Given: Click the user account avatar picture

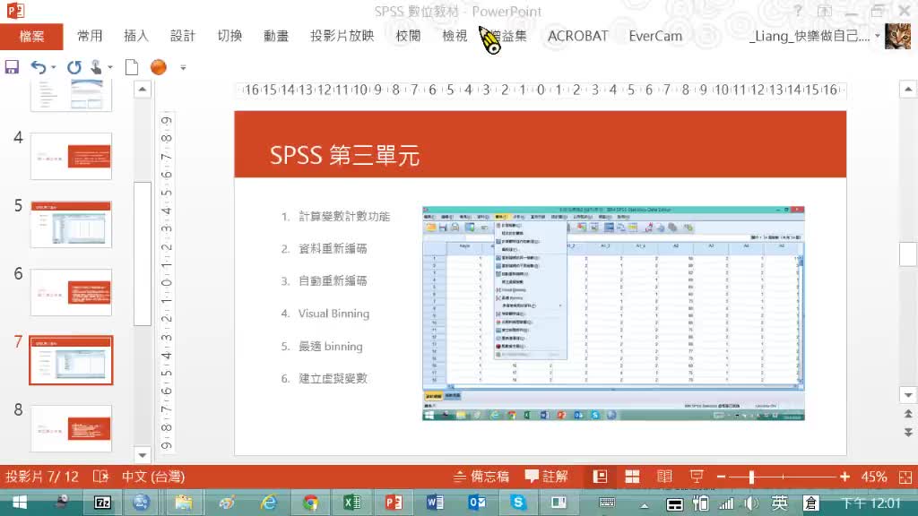Looking at the screenshot, I should tap(897, 36).
